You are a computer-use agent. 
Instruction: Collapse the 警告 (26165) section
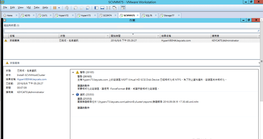73,72
